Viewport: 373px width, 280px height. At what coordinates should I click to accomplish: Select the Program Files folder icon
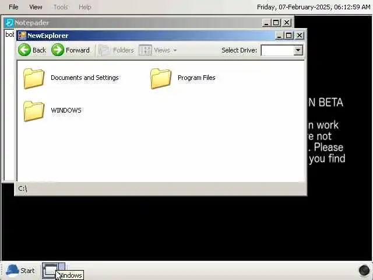point(161,78)
